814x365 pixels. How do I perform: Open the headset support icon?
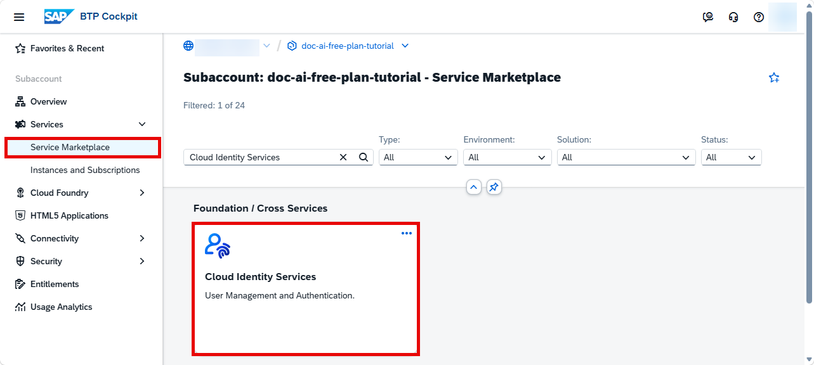point(733,17)
